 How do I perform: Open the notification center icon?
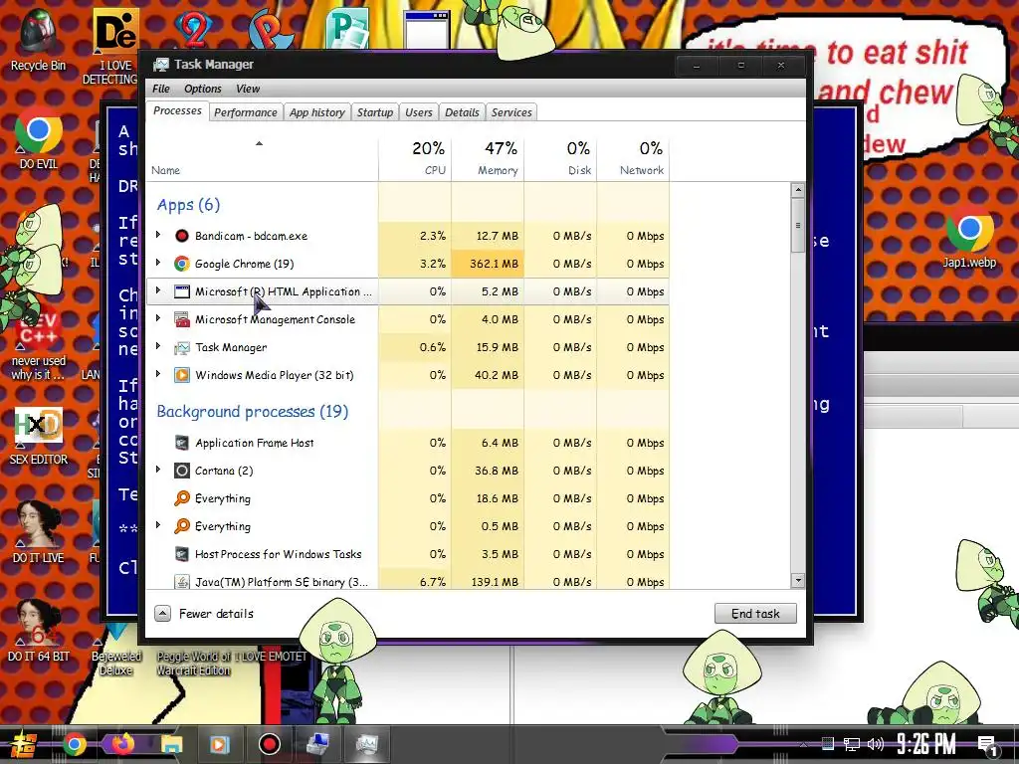[987, 744]
